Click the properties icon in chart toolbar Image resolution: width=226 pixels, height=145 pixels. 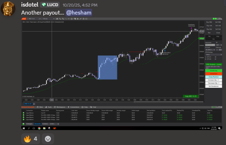click(x=83, y=19)
